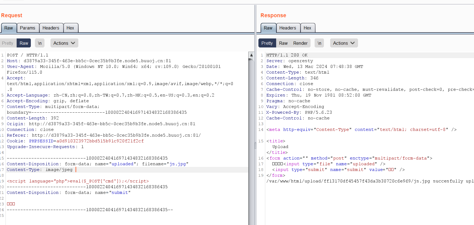This screenshot has width=474, height=225.
Task: Click the input type="file" line
Action: (x=329, y=164)
